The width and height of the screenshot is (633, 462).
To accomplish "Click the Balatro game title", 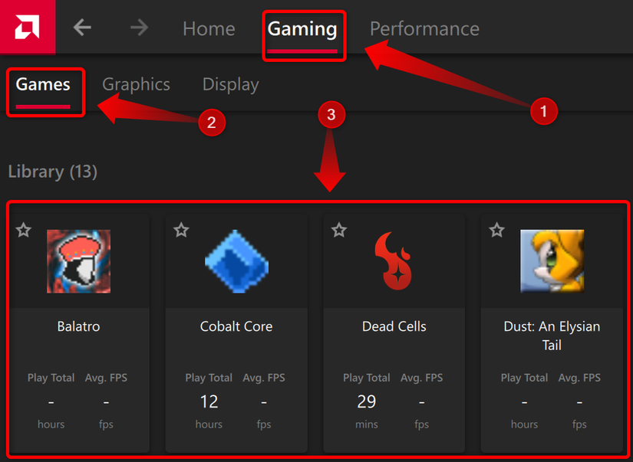I will [79, 326].
